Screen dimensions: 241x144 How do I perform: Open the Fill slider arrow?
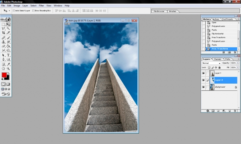tap(238, 67)
